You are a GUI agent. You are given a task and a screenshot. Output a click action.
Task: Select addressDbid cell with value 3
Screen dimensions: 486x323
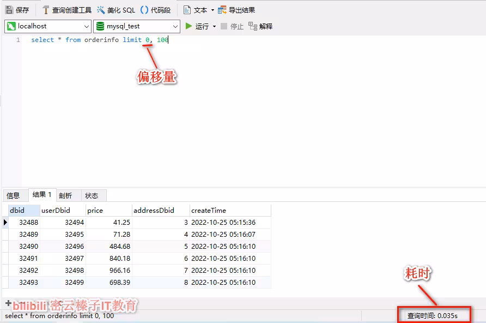pos(161,223)
